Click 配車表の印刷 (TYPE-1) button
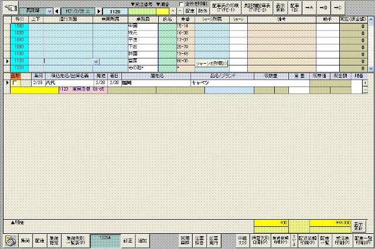Image resolution: width=375 pixels, height=249 pixels. click(x=226, y=8)
